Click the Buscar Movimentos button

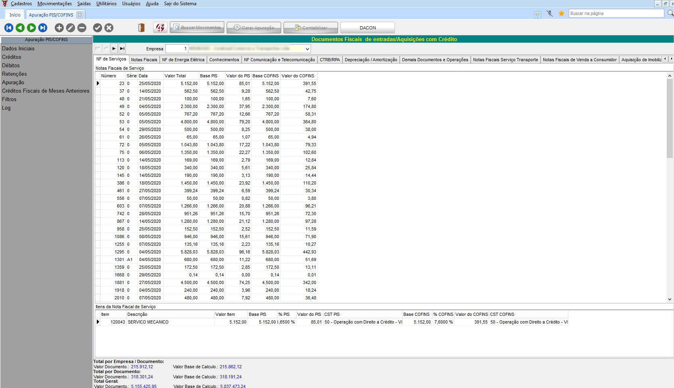tap(197, 27)
